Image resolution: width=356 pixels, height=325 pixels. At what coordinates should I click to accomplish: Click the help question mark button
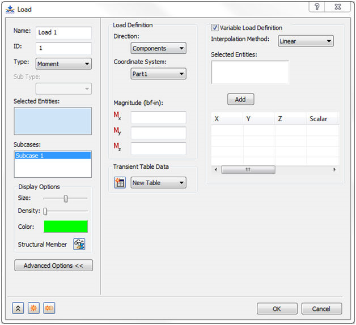pyautogui.click(x=317, y=7)
